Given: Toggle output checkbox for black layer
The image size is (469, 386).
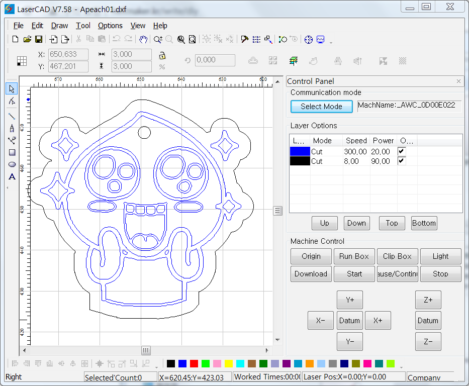Looking at the screenshot, I should point(401,161).
